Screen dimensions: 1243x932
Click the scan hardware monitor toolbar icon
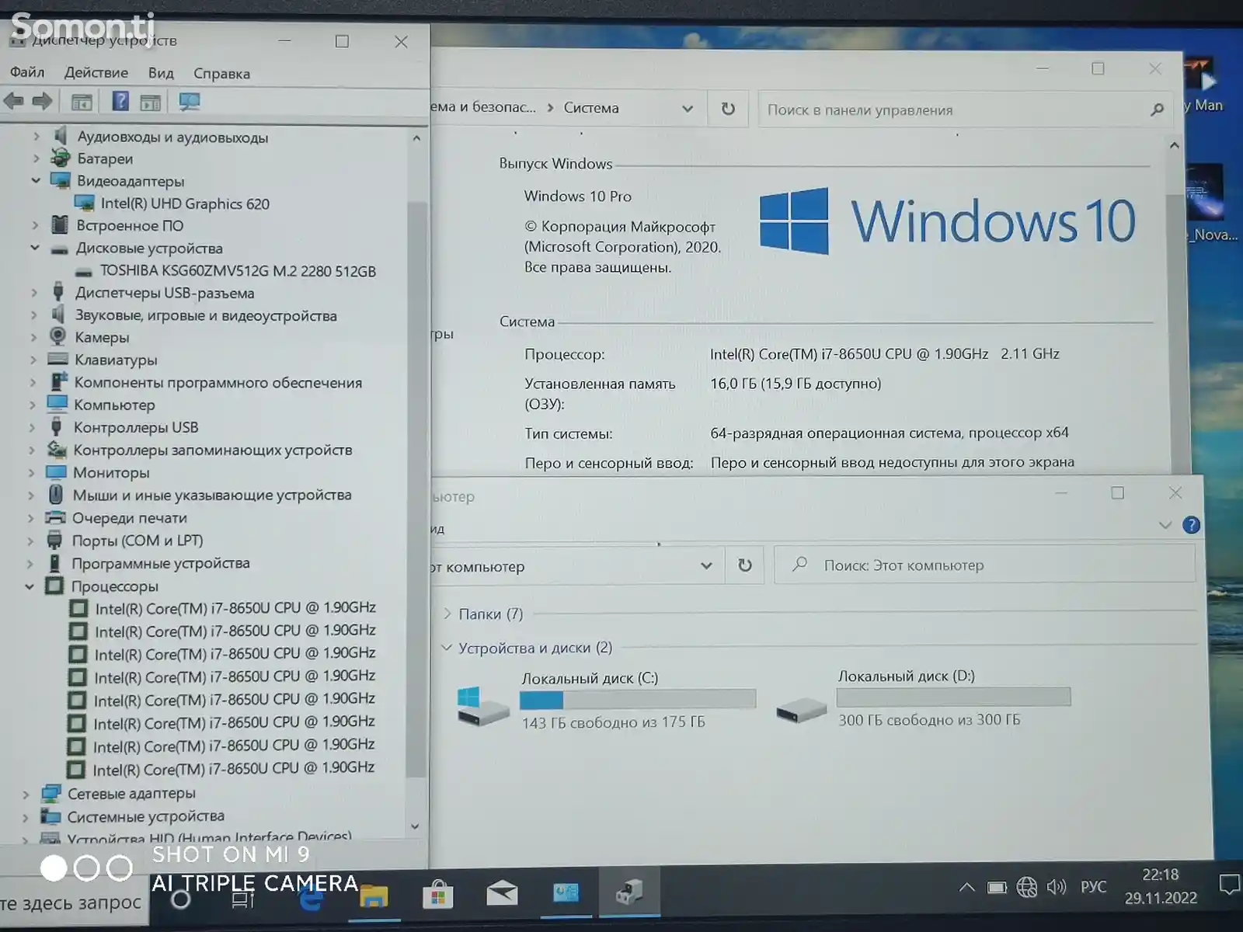coord(190,101)
